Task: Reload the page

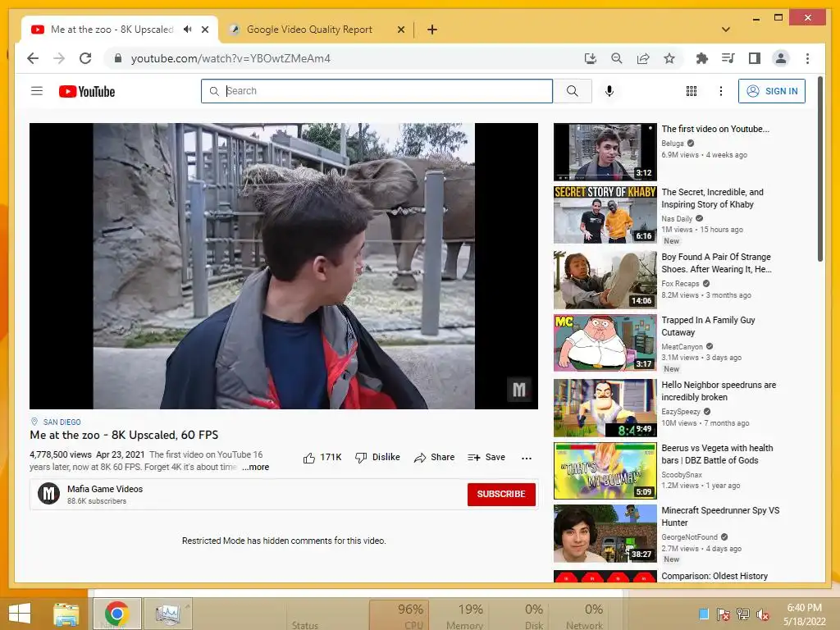Action: point(85,58)
